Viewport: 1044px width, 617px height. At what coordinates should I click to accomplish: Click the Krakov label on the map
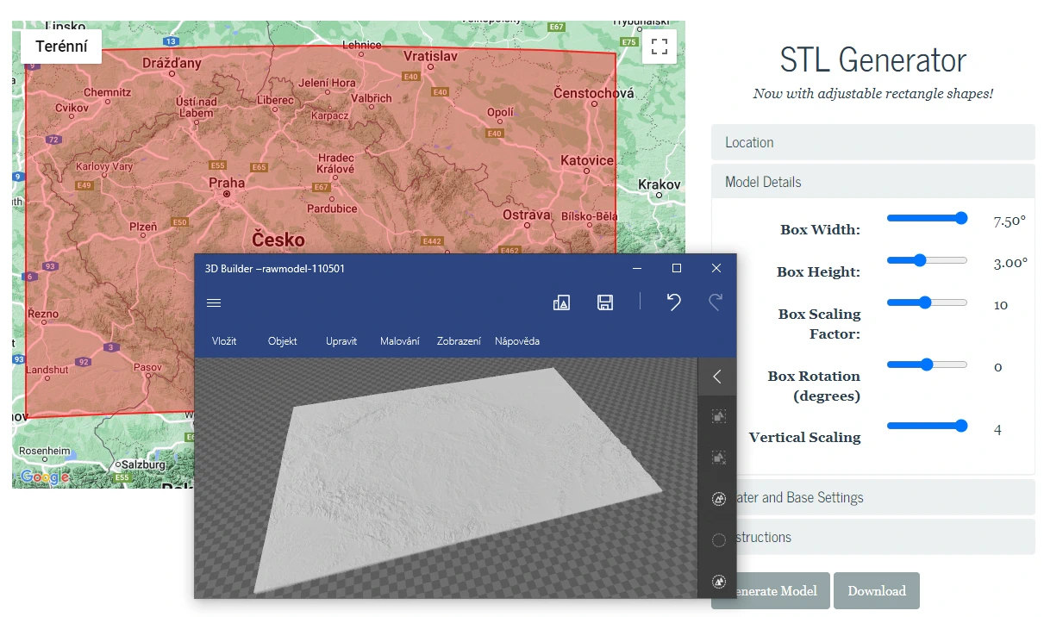[x=660, y=184]
